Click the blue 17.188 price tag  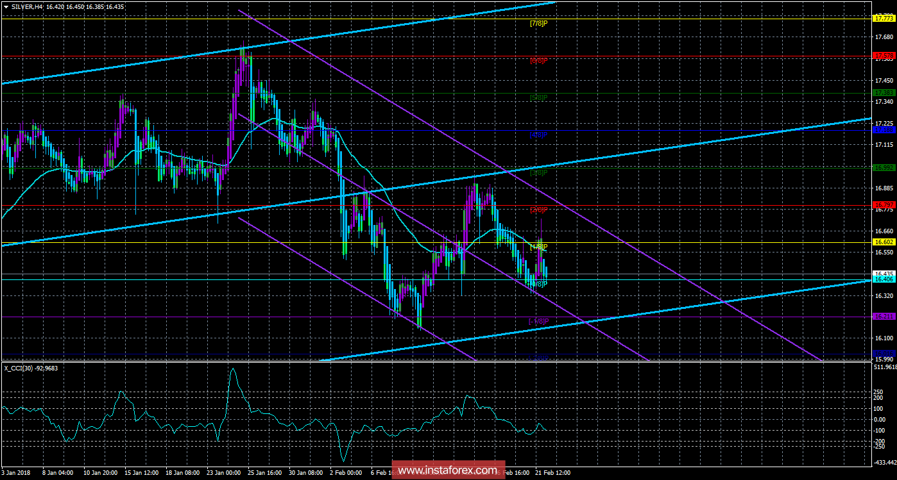click(x=883, y=129)
